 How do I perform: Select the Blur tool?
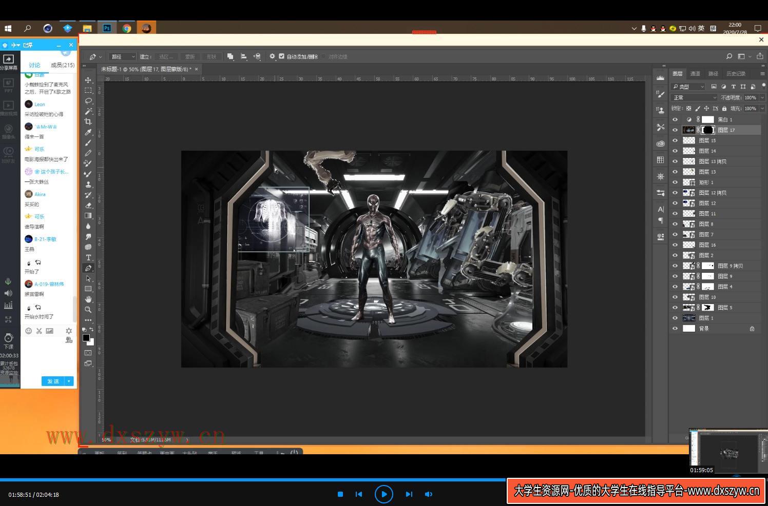tap(88, 226)
